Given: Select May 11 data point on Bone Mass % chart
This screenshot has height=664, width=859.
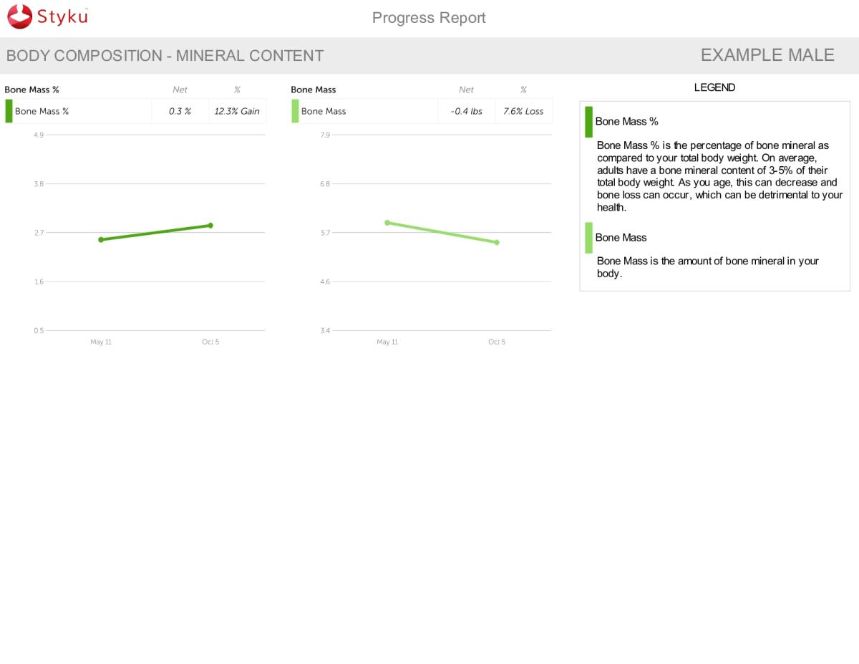Looking at the screenshot, I should (x=101, y=239).
